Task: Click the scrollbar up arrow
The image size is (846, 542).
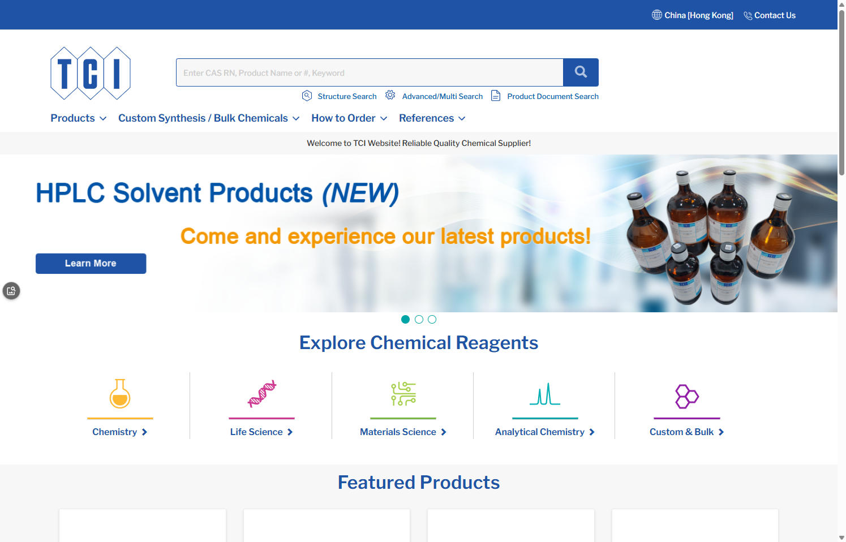Action: pyautogui.click(x=841, y=4)
